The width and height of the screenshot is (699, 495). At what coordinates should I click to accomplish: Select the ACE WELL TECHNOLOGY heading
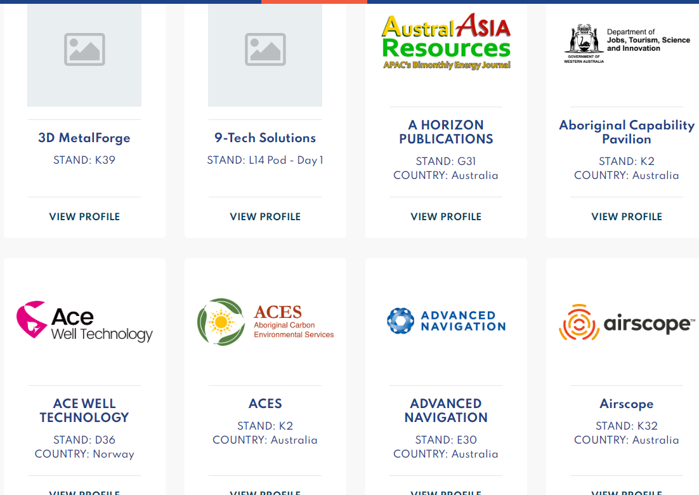point(84,411)
